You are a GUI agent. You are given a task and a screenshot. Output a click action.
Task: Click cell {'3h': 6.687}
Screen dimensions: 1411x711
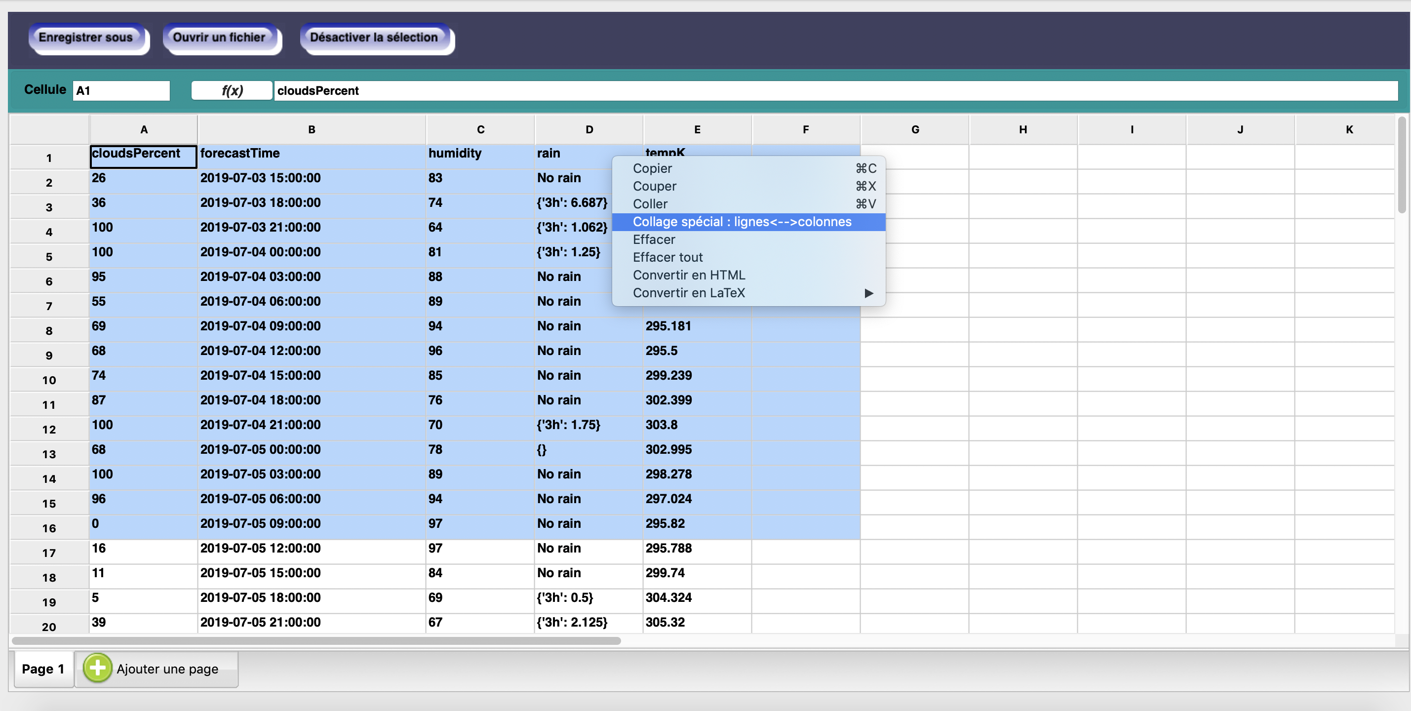tap(572, 206)
